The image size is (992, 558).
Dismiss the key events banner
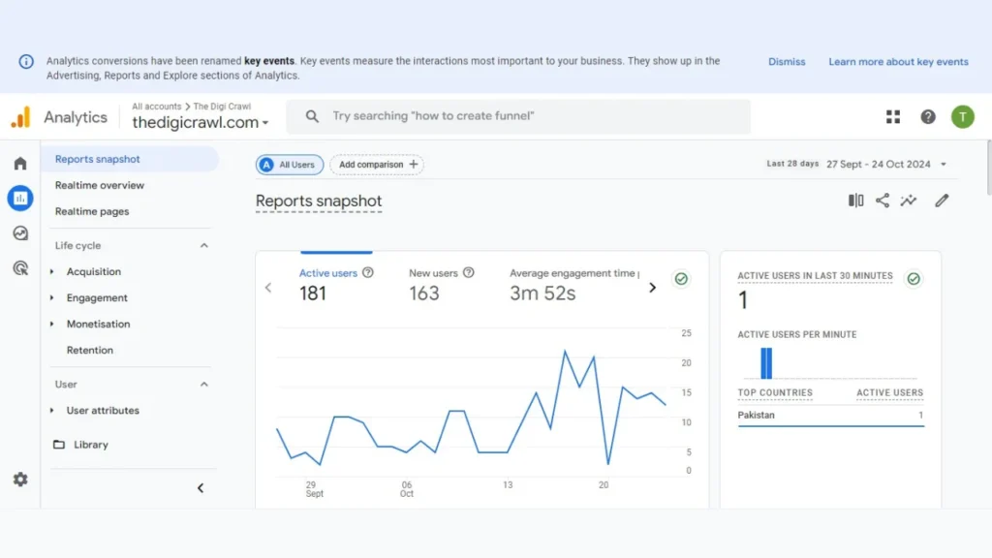[787, 62]
